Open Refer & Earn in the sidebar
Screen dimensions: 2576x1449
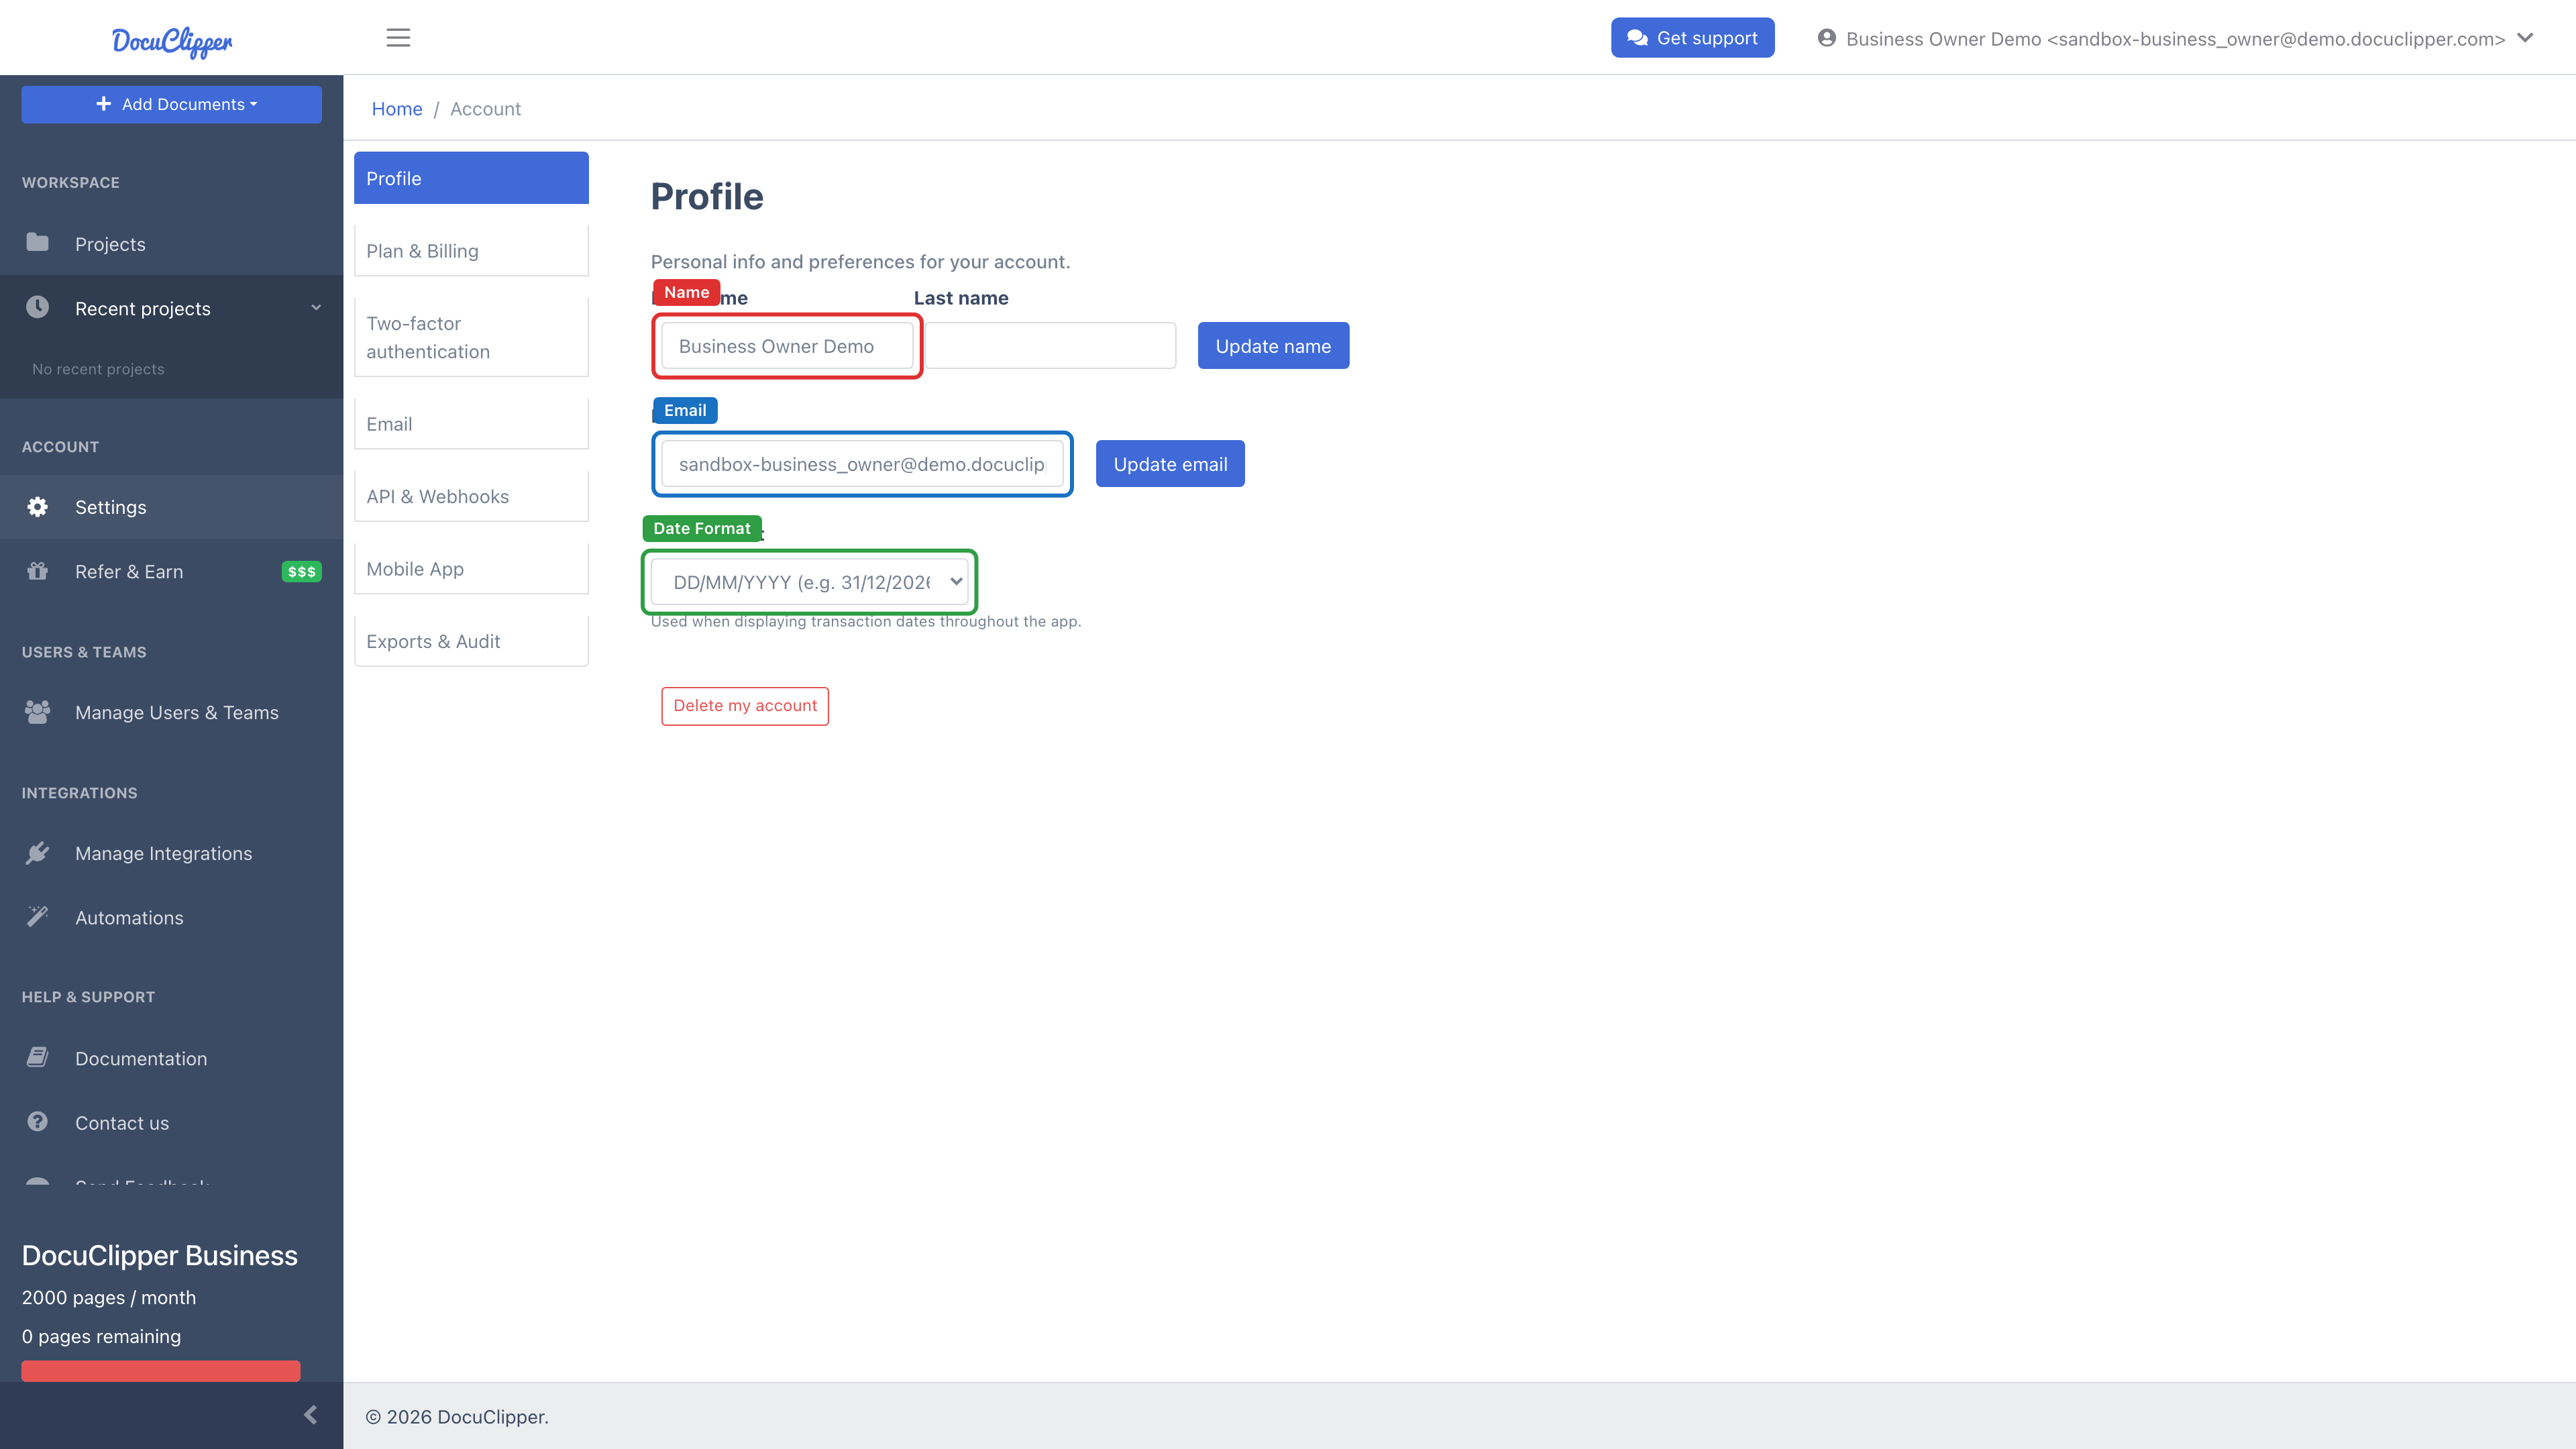coord(171,572)
